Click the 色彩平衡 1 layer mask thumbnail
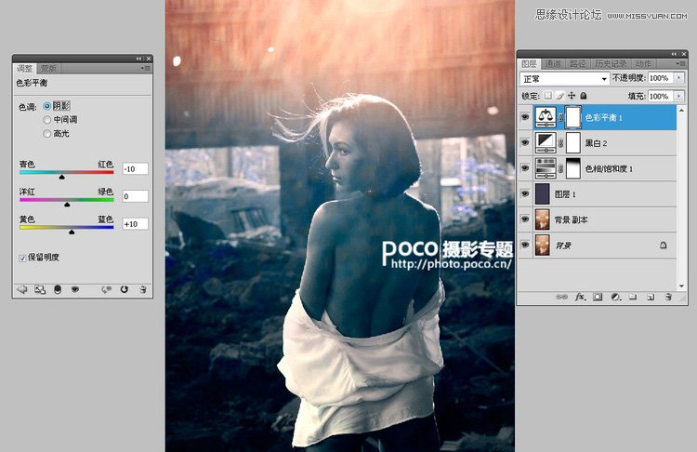The width and height of the screenshot is (697, 452). point(573,117)
